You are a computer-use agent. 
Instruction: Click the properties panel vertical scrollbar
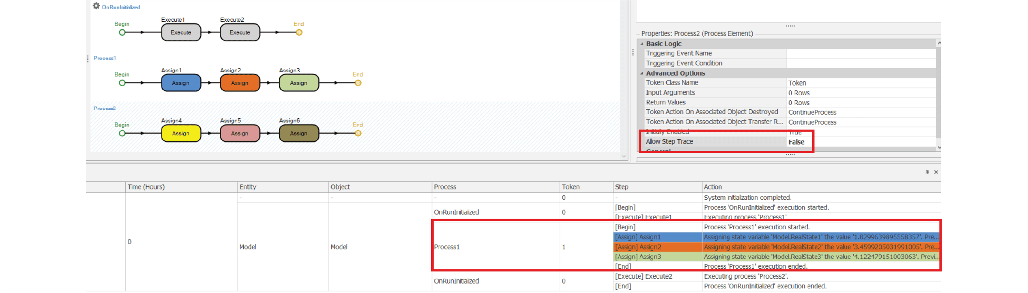point(938,92)
